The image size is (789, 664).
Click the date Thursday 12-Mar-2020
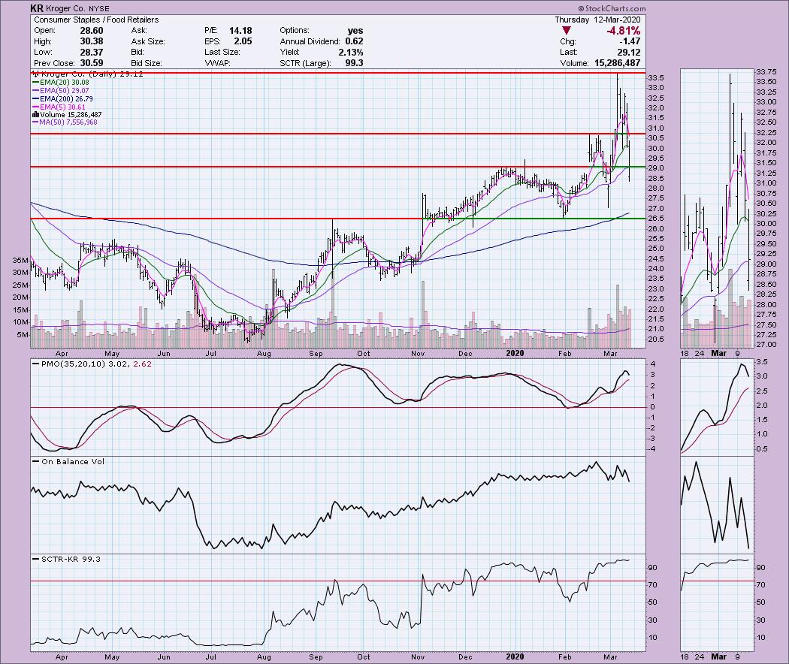pyautogui.click(x=597, y=20)
